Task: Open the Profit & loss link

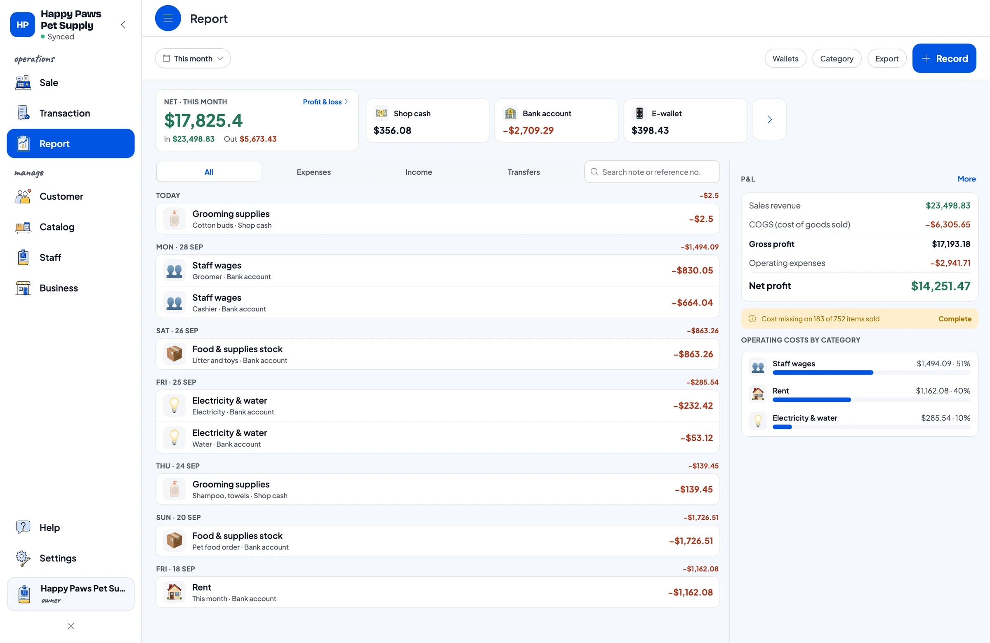Action: (x=325, y=102)
